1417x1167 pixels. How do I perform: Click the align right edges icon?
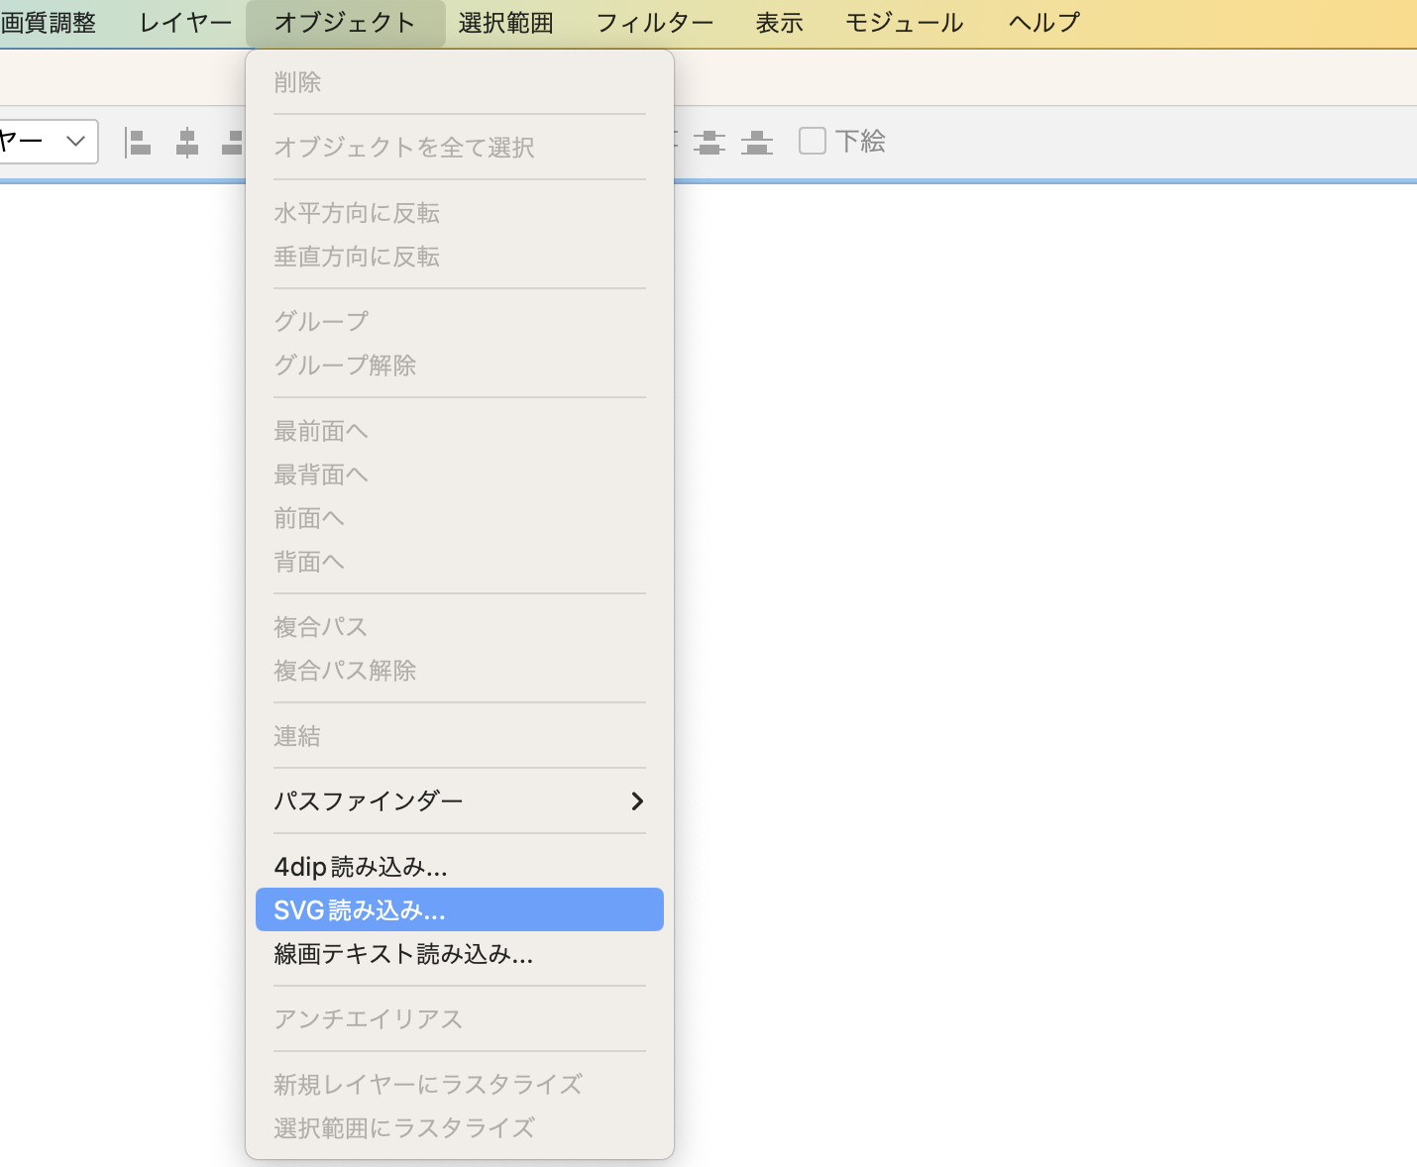point(233,143)
